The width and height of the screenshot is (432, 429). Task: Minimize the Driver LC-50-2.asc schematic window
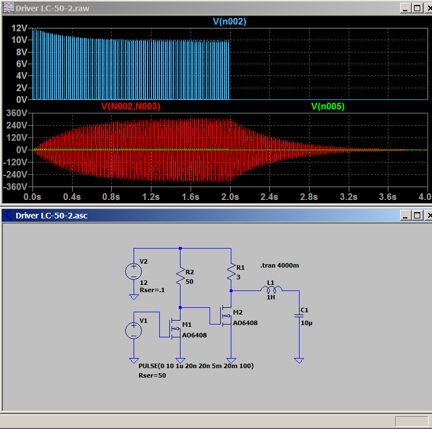click(405, 216)
